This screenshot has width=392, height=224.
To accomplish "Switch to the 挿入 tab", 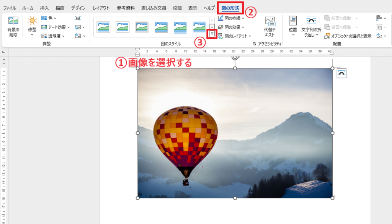I will pyautogui.click(x=44, y=8).
